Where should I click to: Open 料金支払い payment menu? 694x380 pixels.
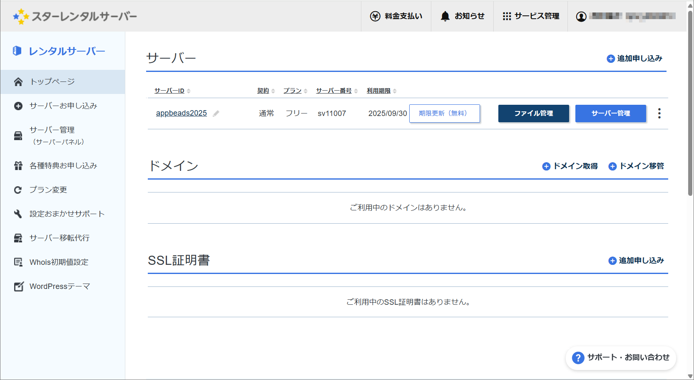(396, 16)
